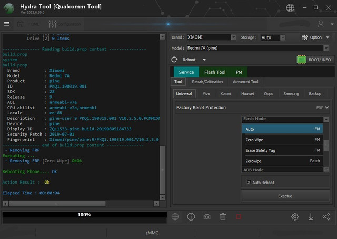
Task: Switch to the PM tab
Action: pyautogui.click(x=239, y=72)
